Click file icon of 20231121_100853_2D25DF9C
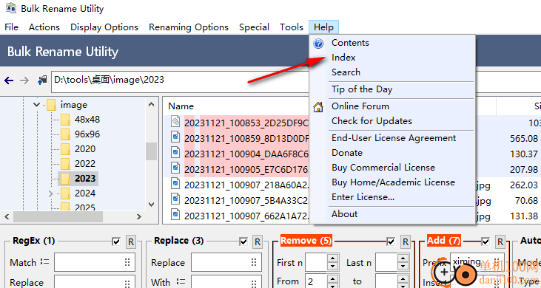 pos(176,121)
